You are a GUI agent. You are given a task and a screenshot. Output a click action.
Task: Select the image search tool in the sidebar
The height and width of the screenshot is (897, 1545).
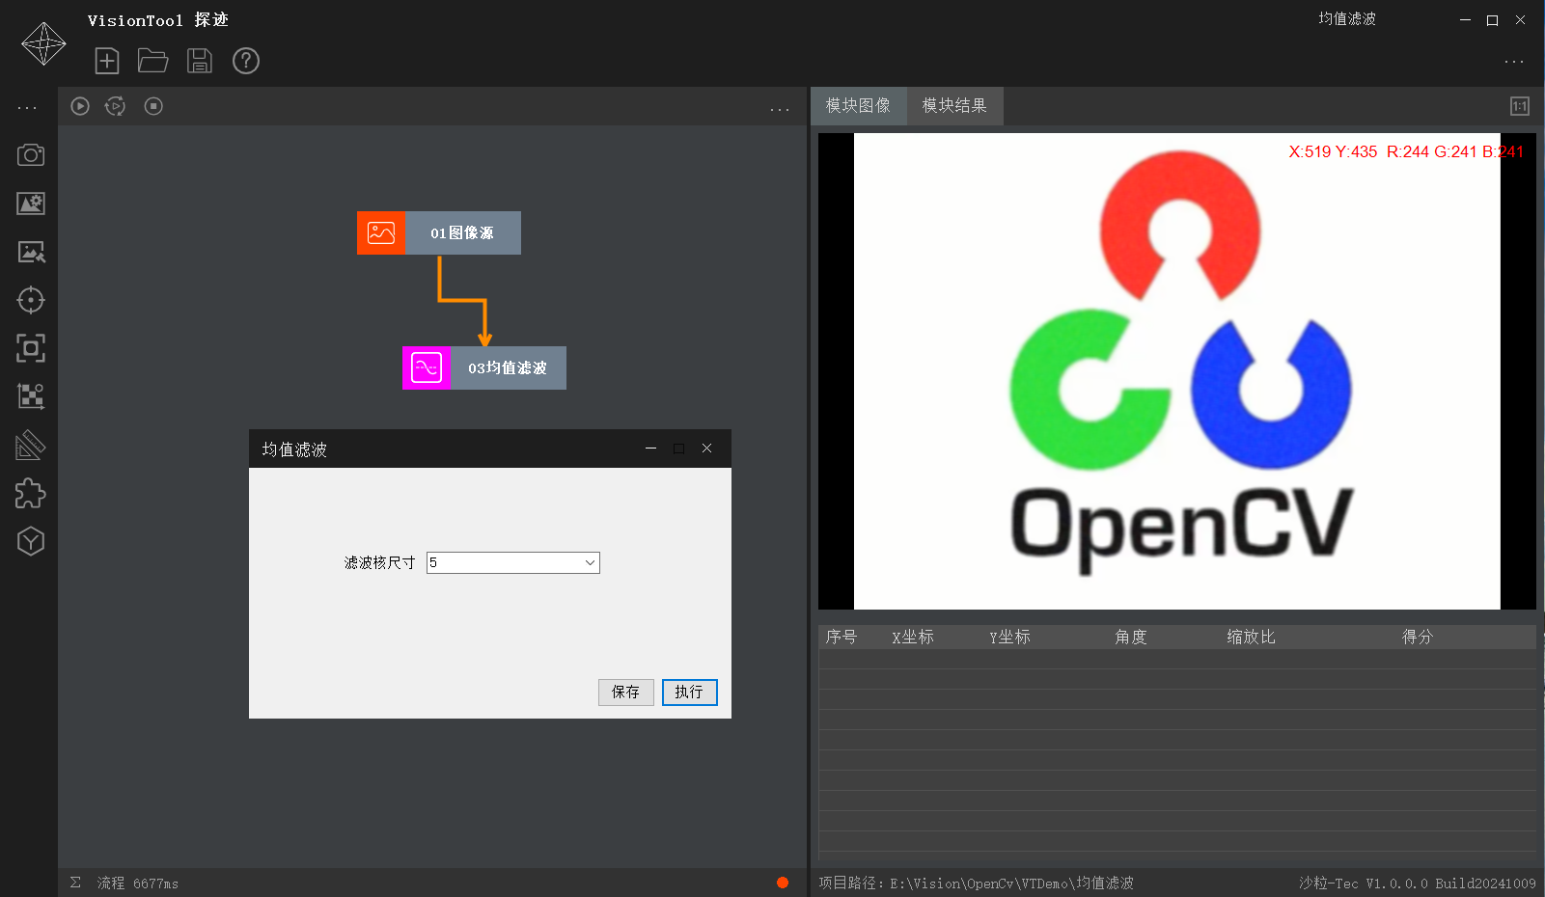[x=31, y=252]
